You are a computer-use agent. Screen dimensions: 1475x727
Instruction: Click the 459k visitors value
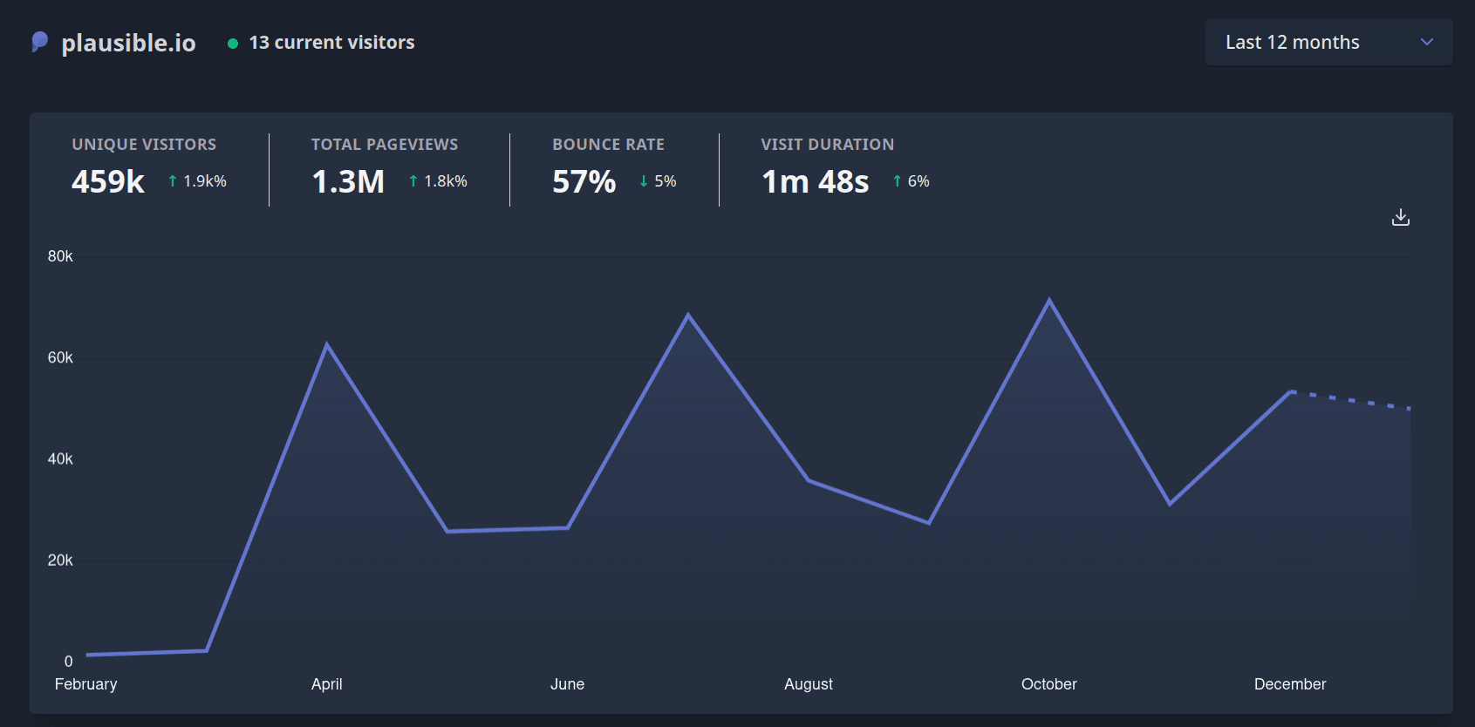click(x=108, y=181)
